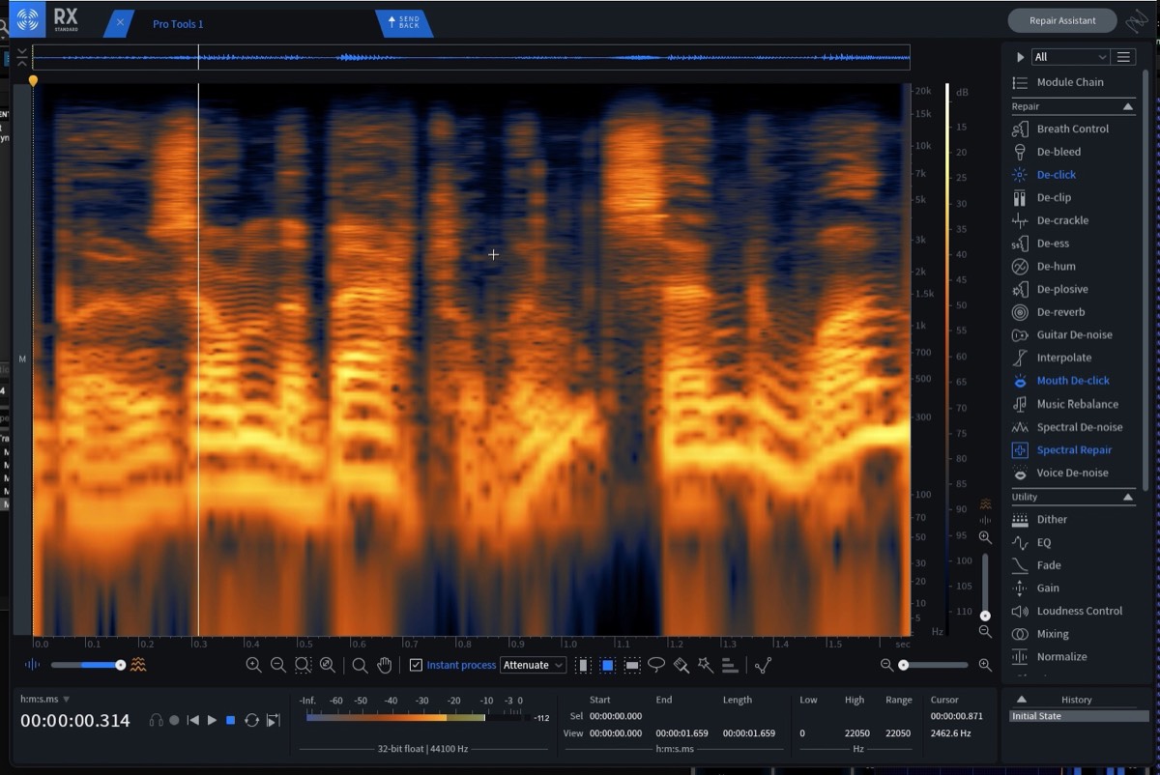This screenshot has height=775, width=1160.
Task: Open the Attenuate mode dropdown
Action: (533, 665)
